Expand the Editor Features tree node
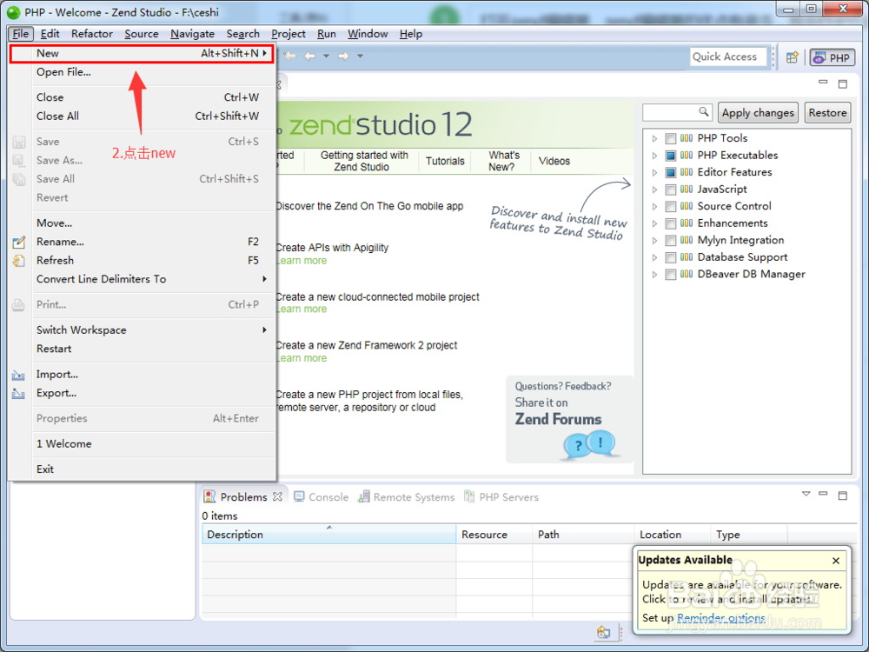The width and height of the screenshot is (869, 652). pyautogui.click(x=654, y=172)
